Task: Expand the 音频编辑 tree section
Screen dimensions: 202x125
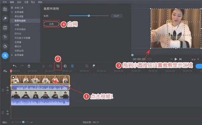Action: 12,55
